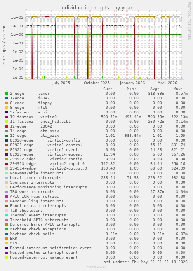Click the dark red virtio2-input.0 legend swatch

[7, 164]
